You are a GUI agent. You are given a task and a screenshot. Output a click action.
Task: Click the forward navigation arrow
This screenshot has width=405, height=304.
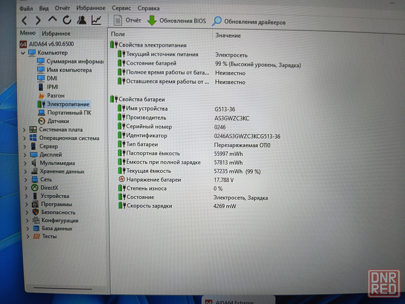tap(38, 20)
